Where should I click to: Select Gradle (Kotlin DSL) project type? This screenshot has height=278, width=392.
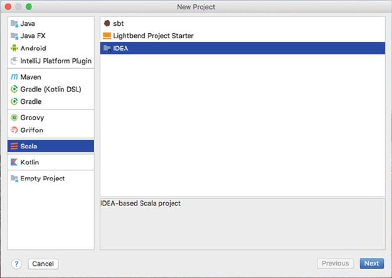click(50, 89)
